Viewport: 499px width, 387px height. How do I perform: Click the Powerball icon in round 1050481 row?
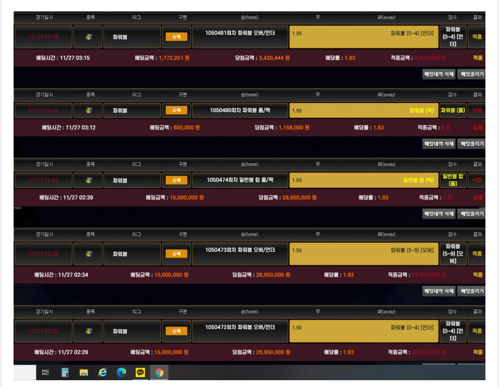tap(88, 37)
